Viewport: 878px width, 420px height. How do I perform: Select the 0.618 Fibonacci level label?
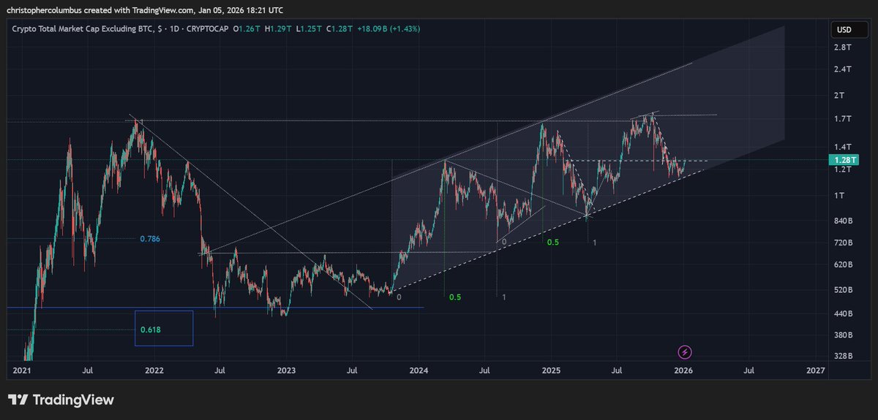pos(150,330)
